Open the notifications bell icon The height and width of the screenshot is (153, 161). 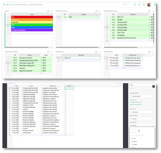pos(144,5)
